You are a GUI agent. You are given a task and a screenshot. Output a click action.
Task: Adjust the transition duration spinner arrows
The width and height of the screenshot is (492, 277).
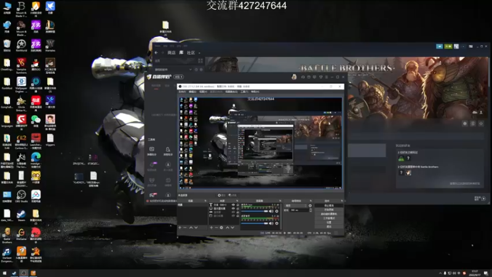point(311,210)
